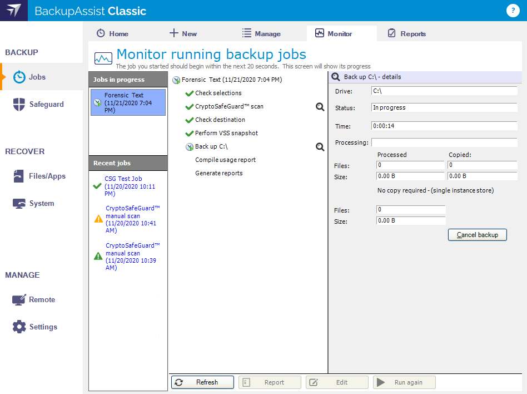Open CryptoSafeGuard scan details magnifier
The width and height of the screenshot is (527, 394).
pos(320,107)
